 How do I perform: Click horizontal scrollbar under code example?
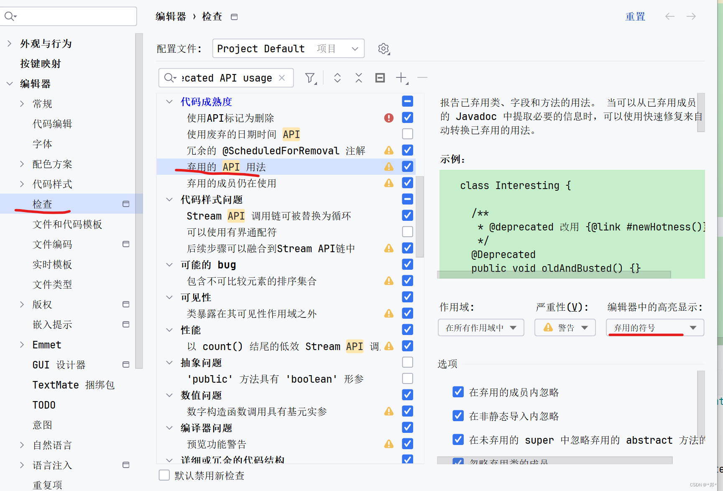coord(554,274)
